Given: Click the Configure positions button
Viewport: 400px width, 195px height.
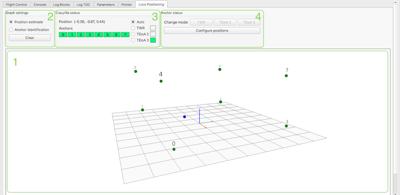Looking at the screenshot, I should [x=212, y=30].
